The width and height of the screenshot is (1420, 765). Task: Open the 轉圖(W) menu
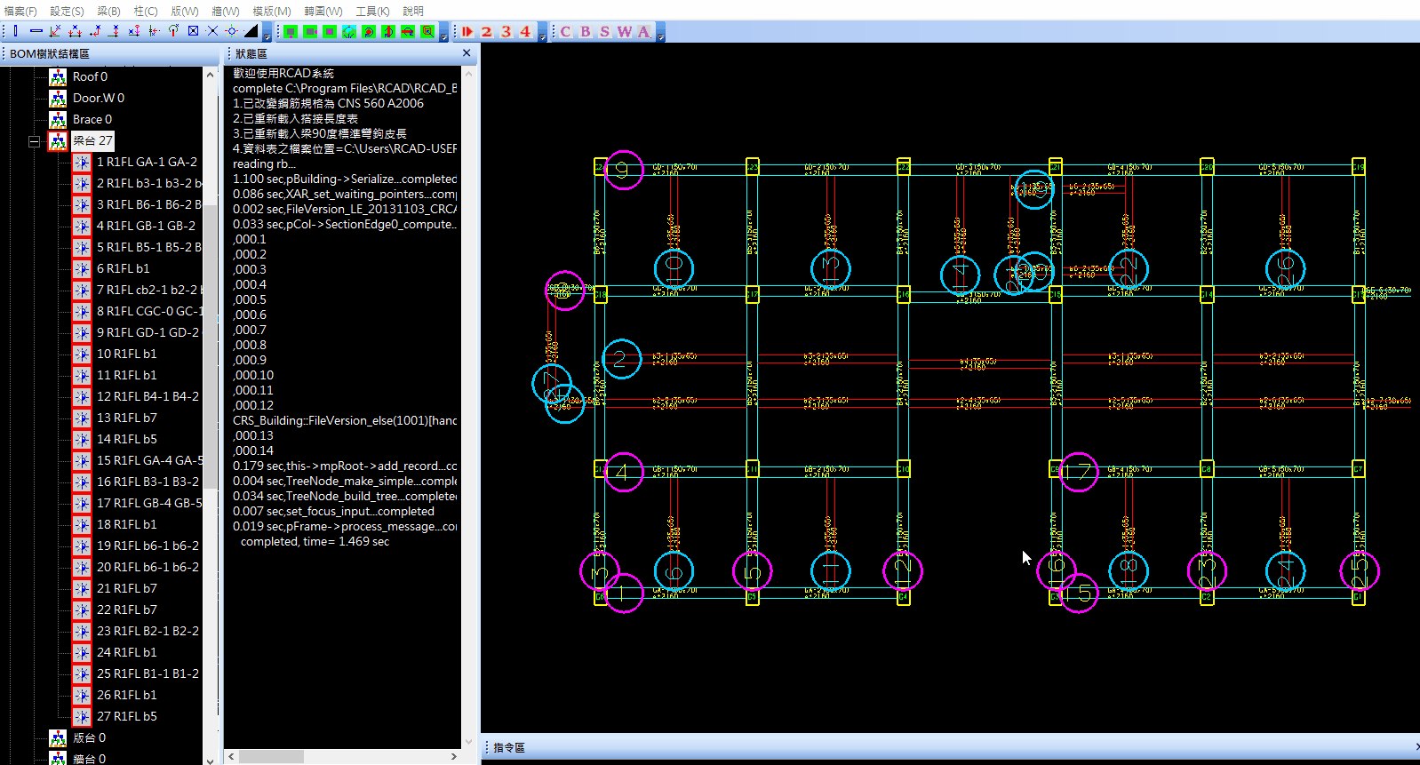click(x=323, y=11)
